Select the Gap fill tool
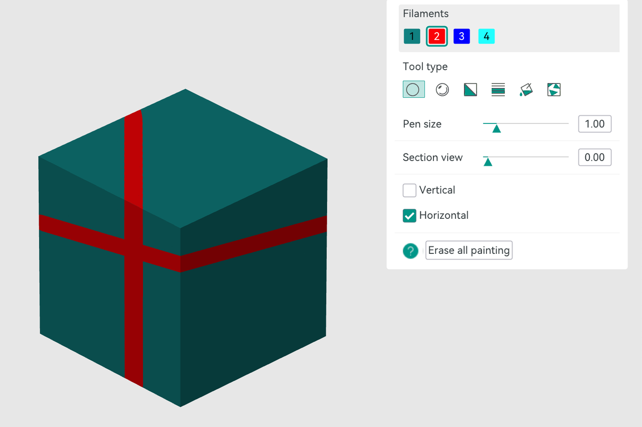 pos(554,89)
